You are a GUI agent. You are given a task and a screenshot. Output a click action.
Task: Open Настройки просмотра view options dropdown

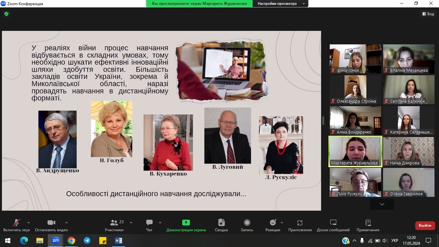pos(281,4)
